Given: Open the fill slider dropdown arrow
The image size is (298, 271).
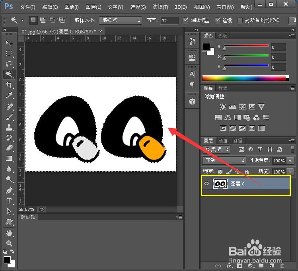Looking at the screenshot, I should point(290,172).
